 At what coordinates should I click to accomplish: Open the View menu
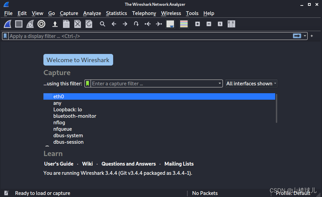(x=37, y=13)
